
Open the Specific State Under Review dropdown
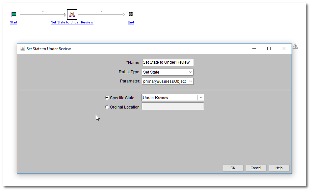201,98
